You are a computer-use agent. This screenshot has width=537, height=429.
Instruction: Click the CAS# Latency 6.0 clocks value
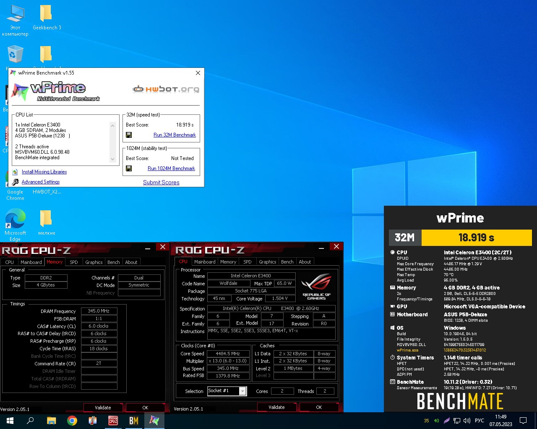(99, 326)
